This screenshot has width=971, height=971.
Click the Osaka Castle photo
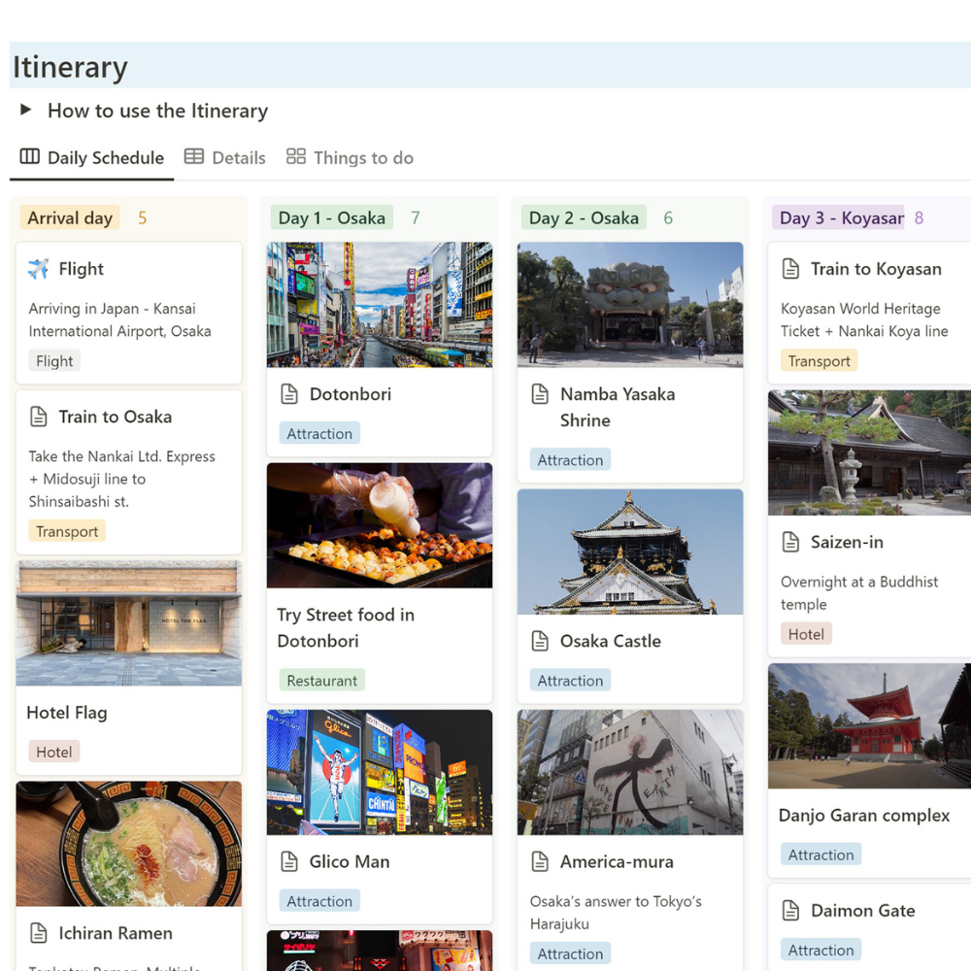(x=630, y=552)
